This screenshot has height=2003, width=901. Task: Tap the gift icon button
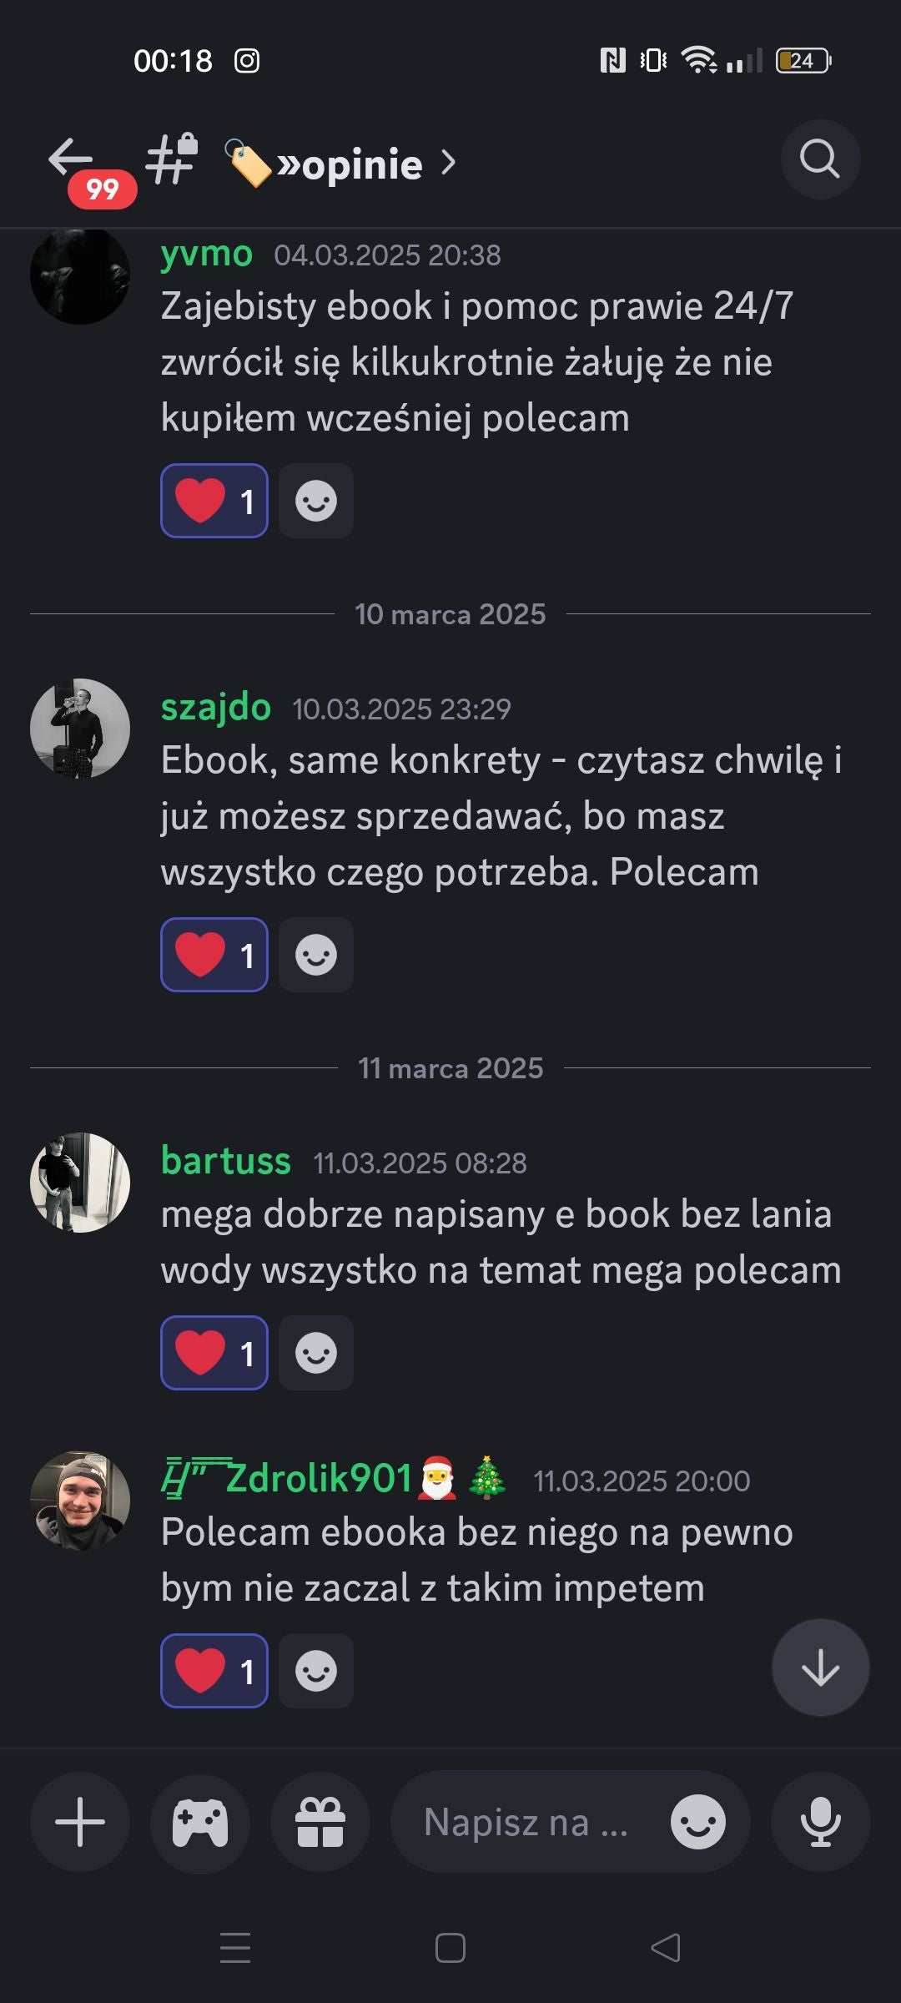click(320, 1822)
